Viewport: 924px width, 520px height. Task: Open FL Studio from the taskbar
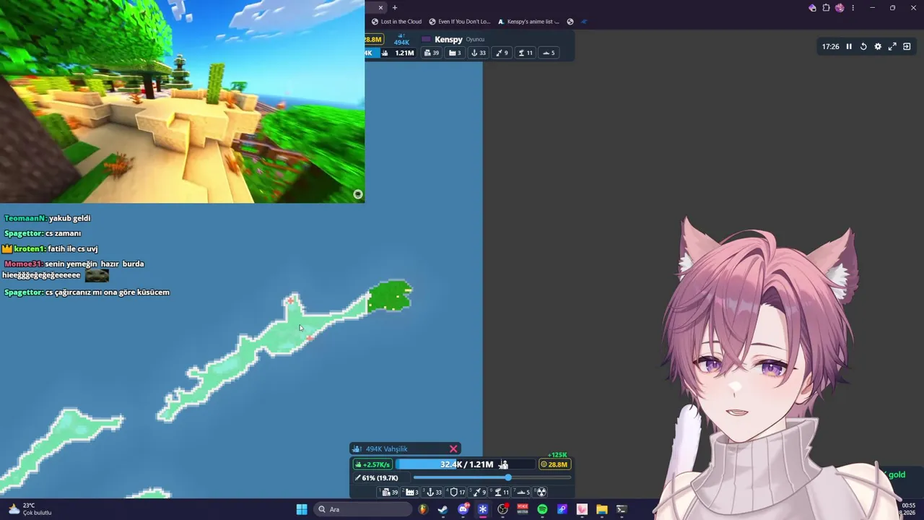click(x=423, y=509)
